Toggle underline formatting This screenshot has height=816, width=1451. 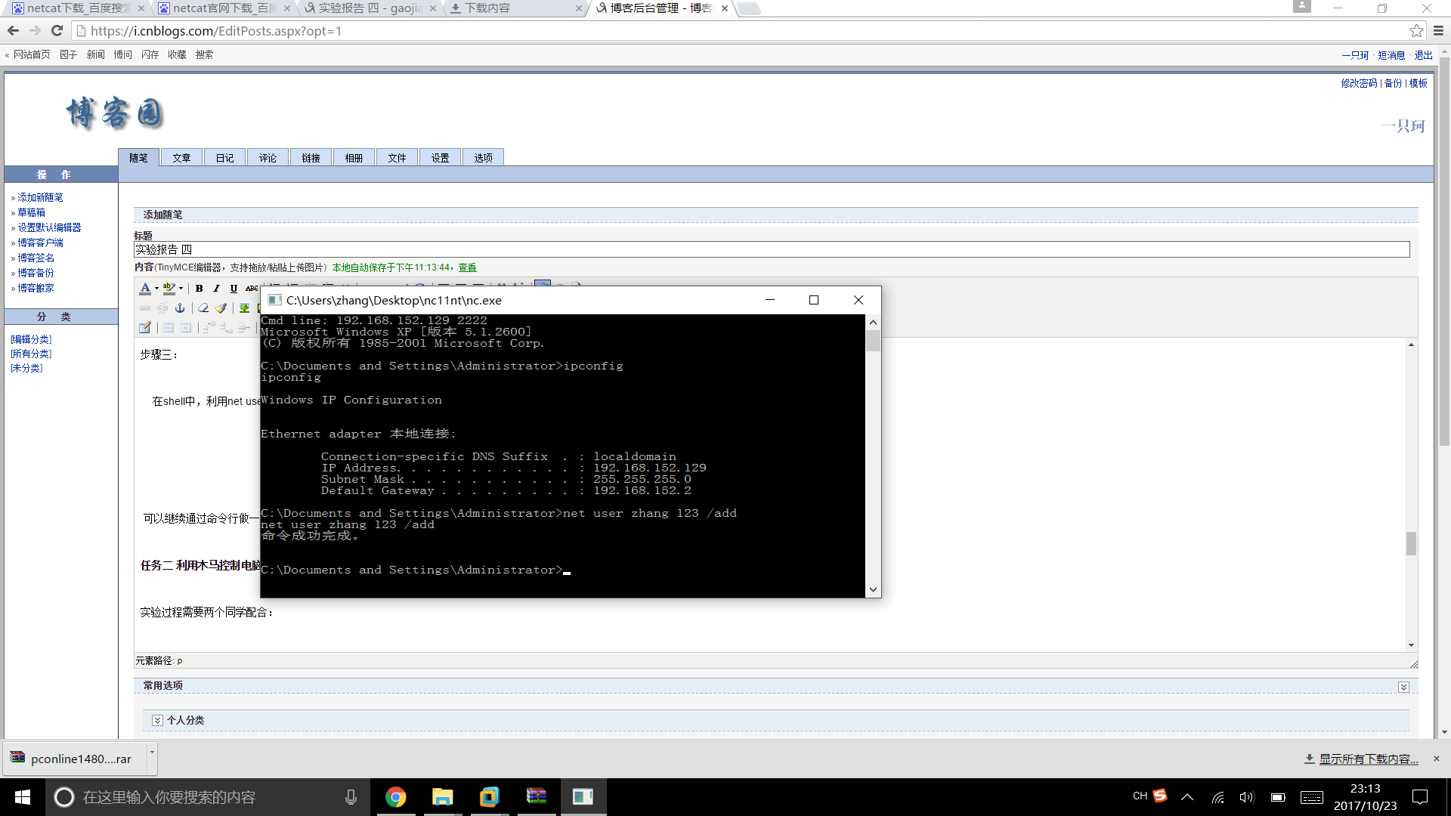(234, 288)
